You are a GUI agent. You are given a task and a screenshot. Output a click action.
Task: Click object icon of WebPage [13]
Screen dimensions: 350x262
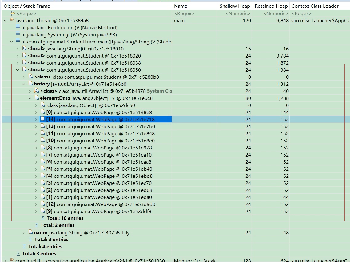point(43,126)
